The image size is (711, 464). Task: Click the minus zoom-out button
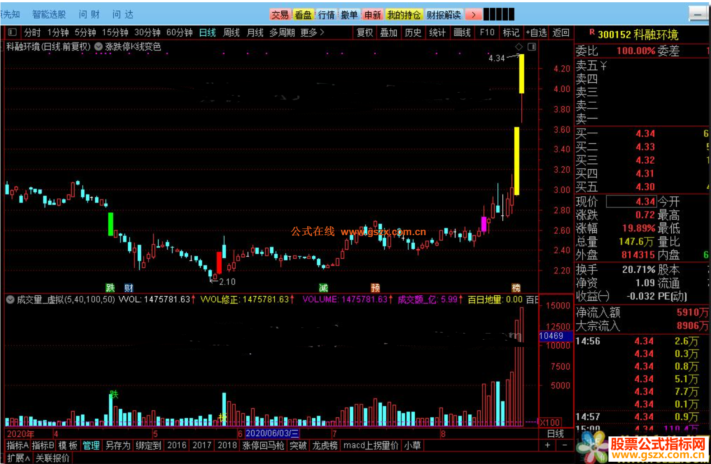565,445
